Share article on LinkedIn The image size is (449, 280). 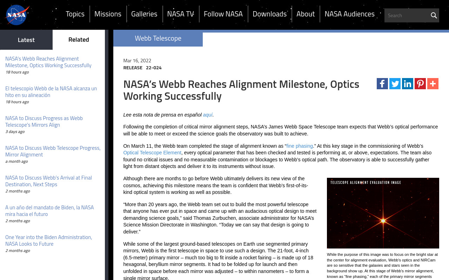[x=408, y=84]
